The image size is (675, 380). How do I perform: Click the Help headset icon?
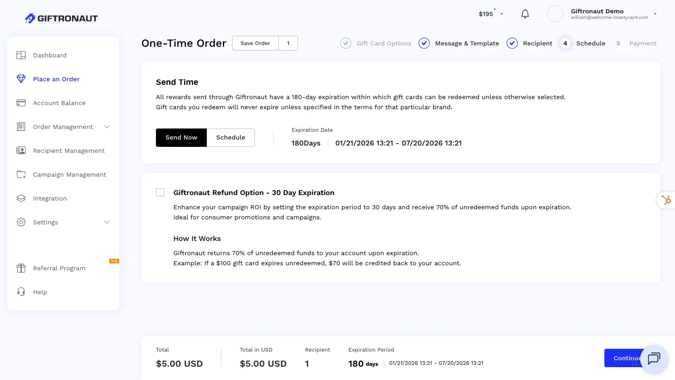coord(21,292)
